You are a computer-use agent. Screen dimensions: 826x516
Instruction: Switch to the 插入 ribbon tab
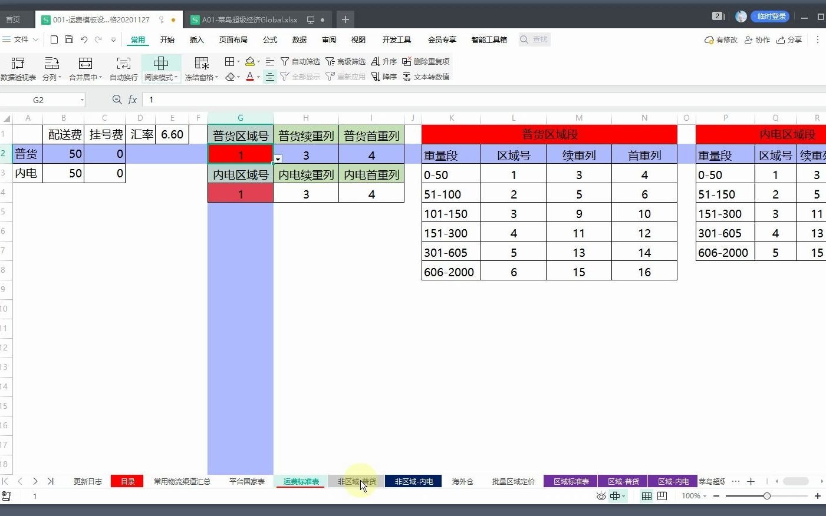(x=196, y=39)
